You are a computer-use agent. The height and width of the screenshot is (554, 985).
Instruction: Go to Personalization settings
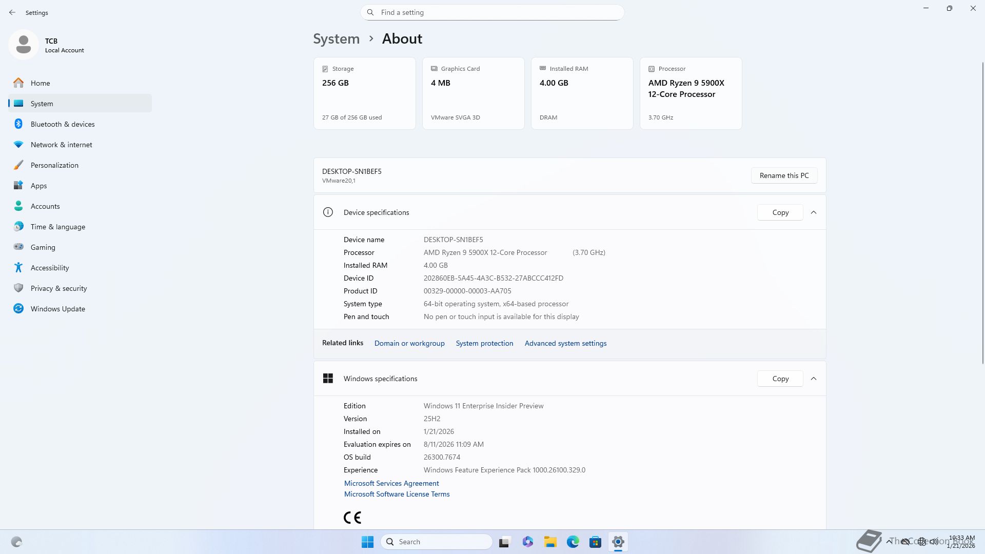[x=54, y=165]
